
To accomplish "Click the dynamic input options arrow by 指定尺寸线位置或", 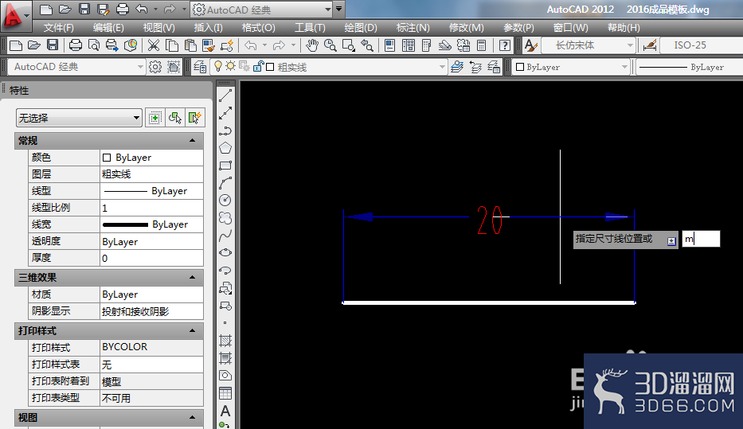I will point(671,241).
